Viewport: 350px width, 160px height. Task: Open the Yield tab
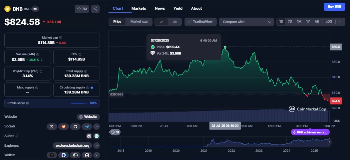click(x=178, y=8)
